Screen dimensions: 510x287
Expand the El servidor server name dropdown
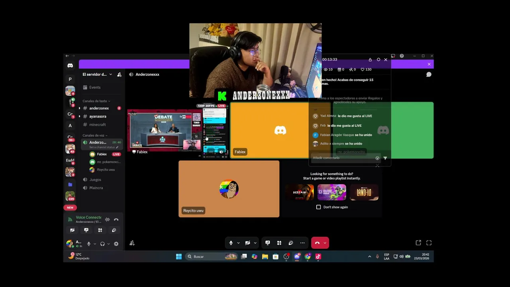click(x=97, y=75)
